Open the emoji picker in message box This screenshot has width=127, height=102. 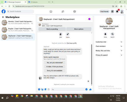click(86, 89)
